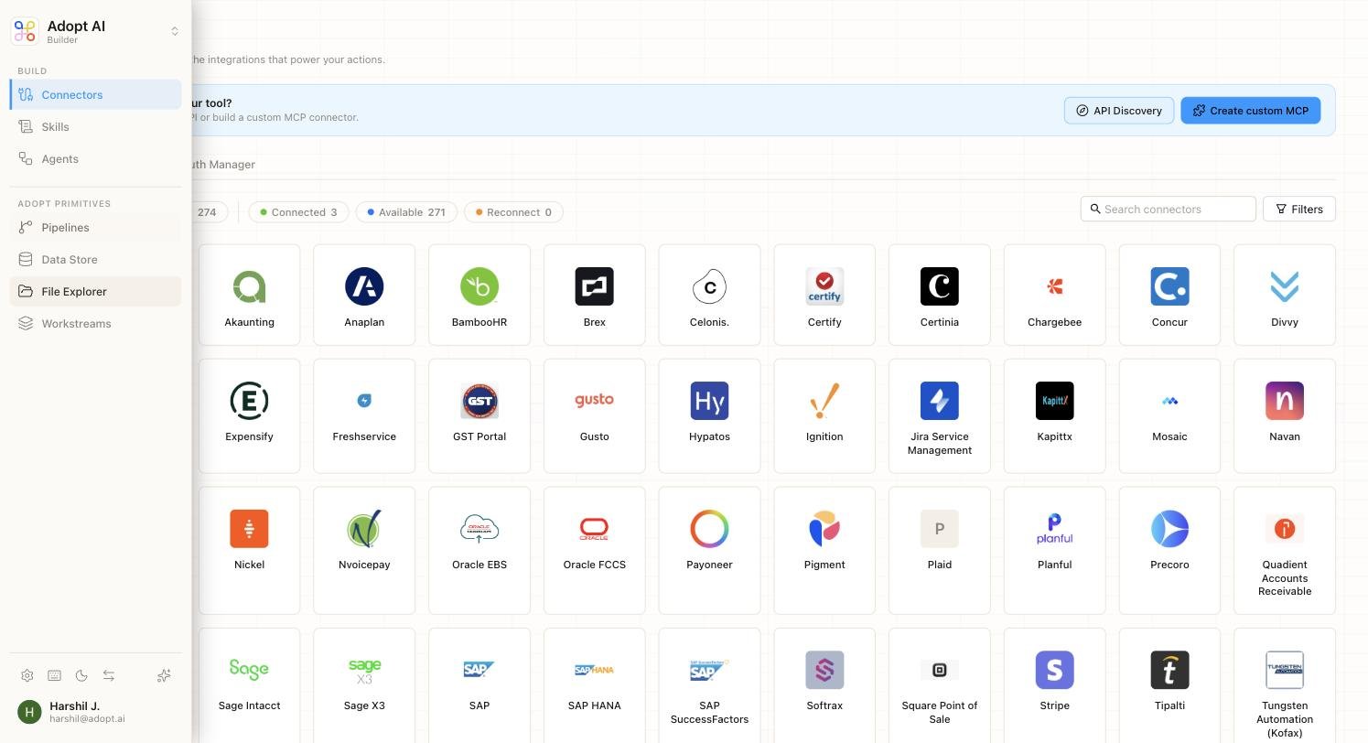The width and height of the screenshot is (1368, 743).
Task: Select the Anaplan connector icon
Action: click(364, 286)
